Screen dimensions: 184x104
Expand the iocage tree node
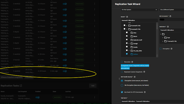(129, 43)
